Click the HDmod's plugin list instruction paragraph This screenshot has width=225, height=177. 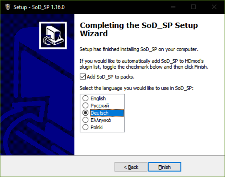(x=144, y=63)
